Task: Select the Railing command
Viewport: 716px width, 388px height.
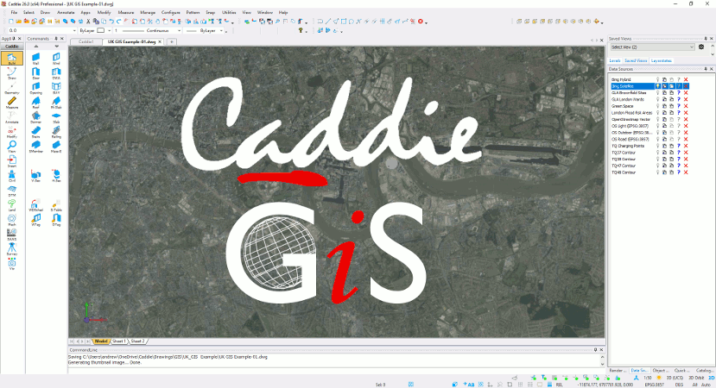Action: point(56,132)
